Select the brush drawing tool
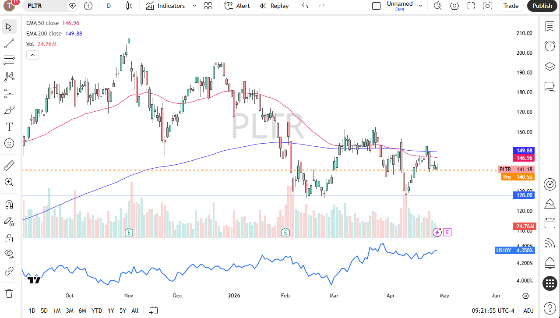 9,110
